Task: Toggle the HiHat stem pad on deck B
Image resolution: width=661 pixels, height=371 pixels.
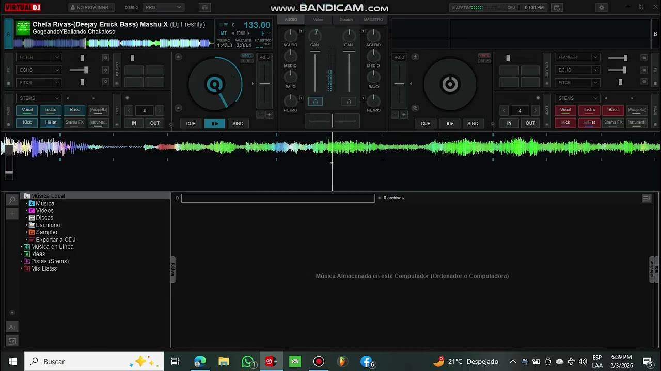Action: [589, 123]
